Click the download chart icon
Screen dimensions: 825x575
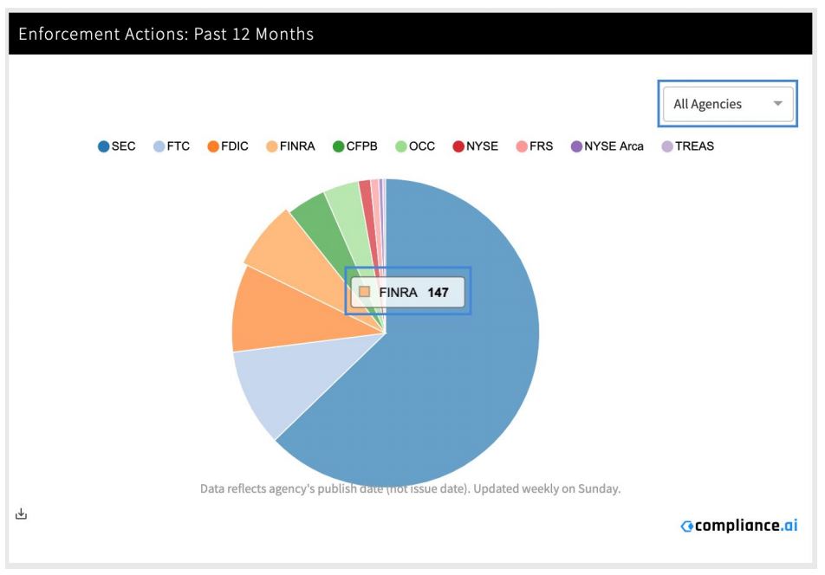[x=21, y=514]
